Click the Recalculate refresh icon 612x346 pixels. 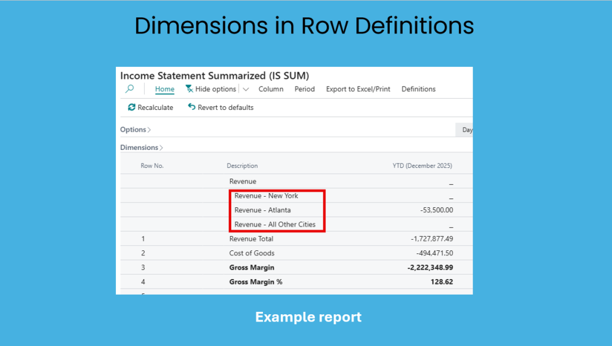coord(131,108)
